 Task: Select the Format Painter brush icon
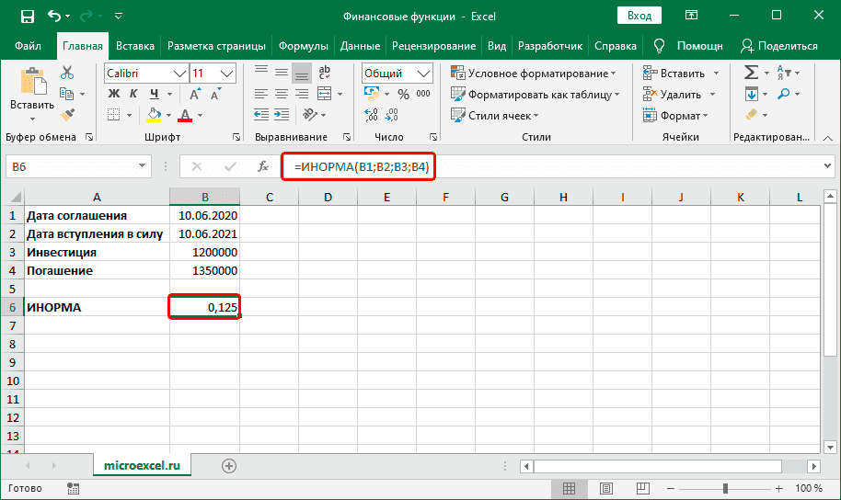67,114
